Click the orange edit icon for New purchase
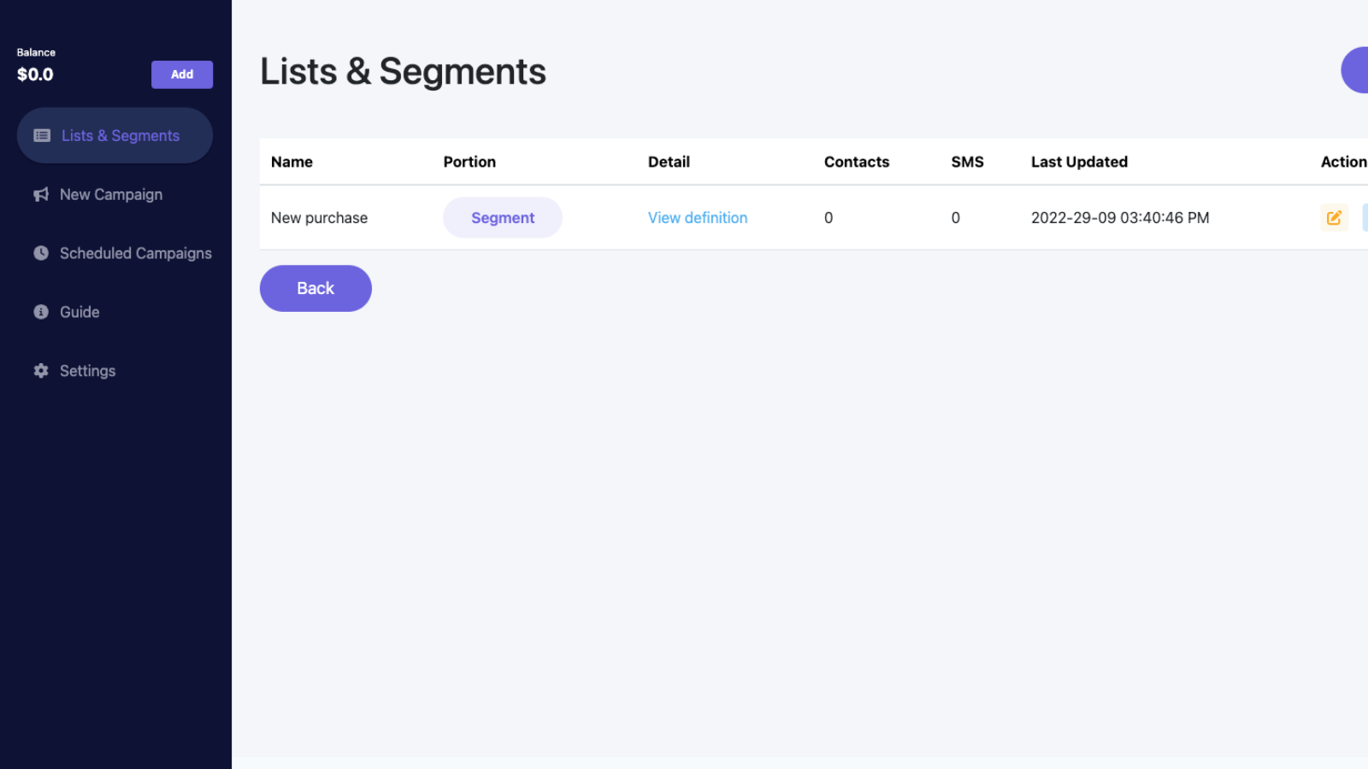The image size is (1368, 769). (1334, 218)
